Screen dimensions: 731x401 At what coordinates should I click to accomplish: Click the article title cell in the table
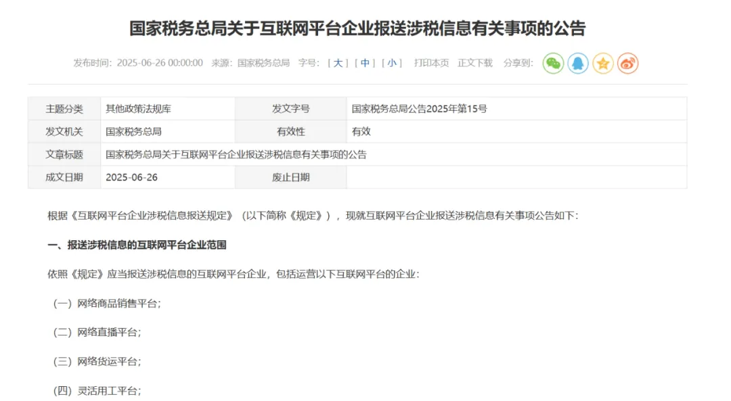[x=394, y=155]
